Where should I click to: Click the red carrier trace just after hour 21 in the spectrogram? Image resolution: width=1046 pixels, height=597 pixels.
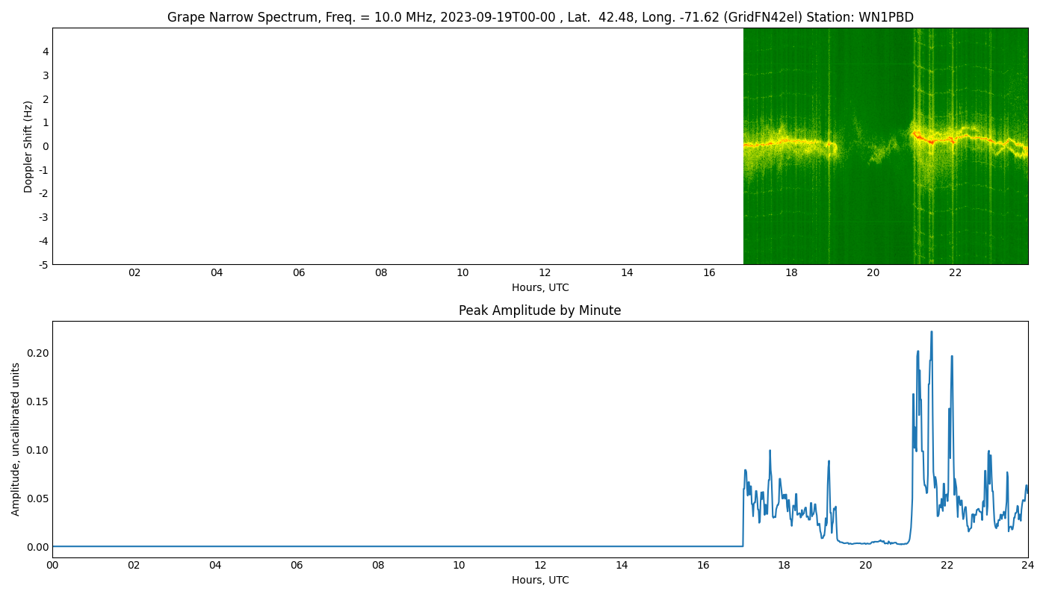tap(917, 136)
